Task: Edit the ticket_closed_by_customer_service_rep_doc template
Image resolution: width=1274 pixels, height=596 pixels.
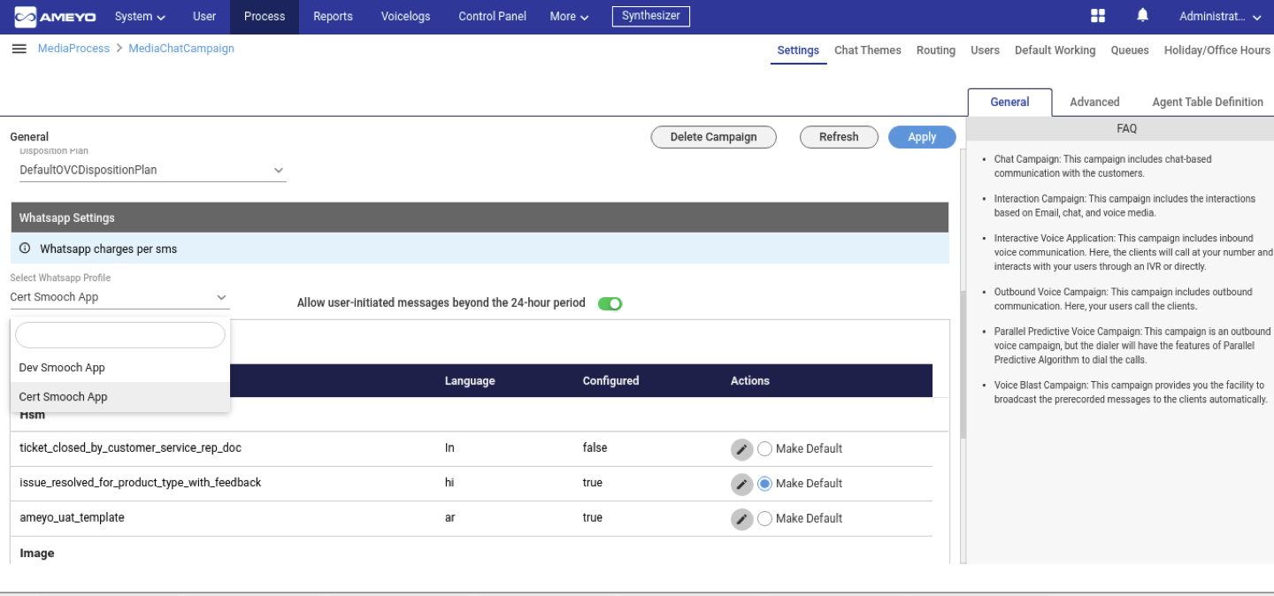Action: tap(742, 449)
